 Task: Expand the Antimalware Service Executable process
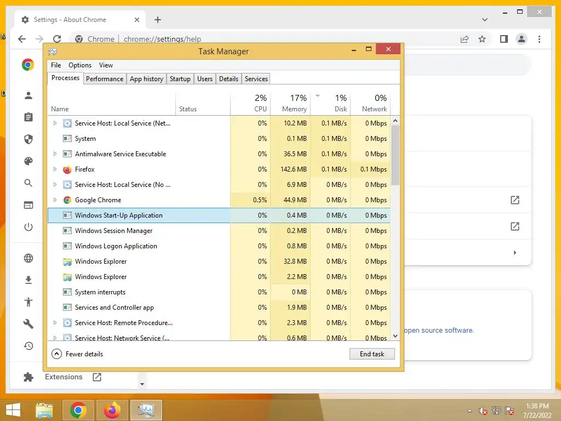[55, 154]
